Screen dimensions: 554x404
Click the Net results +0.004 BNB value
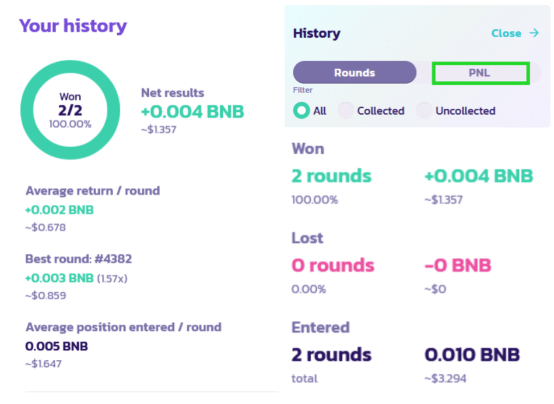click(x=192, y=111)
